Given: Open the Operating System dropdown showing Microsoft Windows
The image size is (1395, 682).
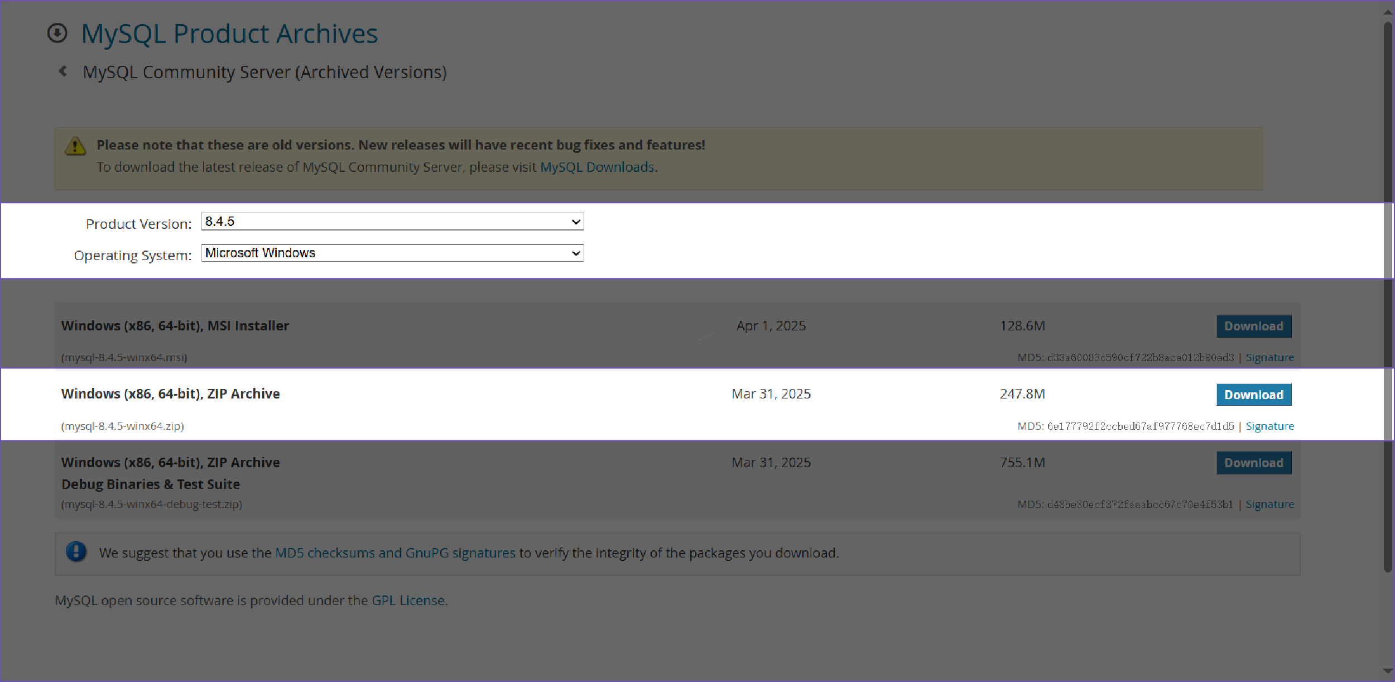Looking at the screenshot, I should point(392,253).
